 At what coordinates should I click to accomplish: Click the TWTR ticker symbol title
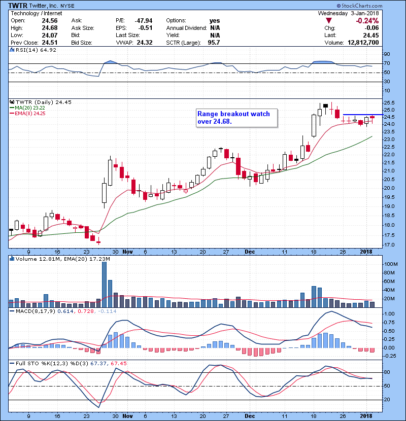(x=17, y=6)
